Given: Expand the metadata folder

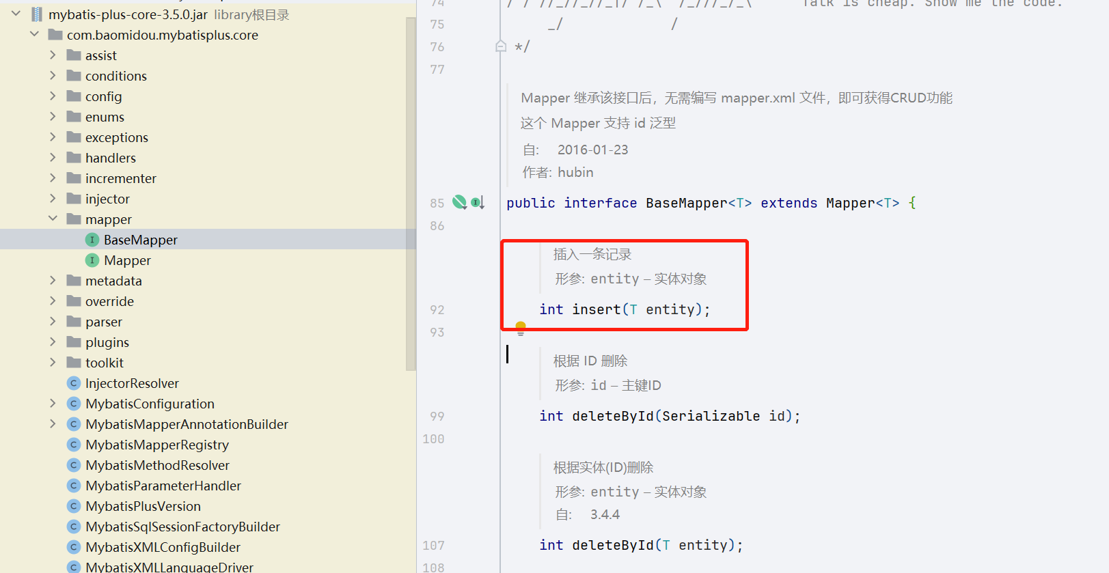Looking at the screenshot, I should pyautogui.click(x=53, y=280).
